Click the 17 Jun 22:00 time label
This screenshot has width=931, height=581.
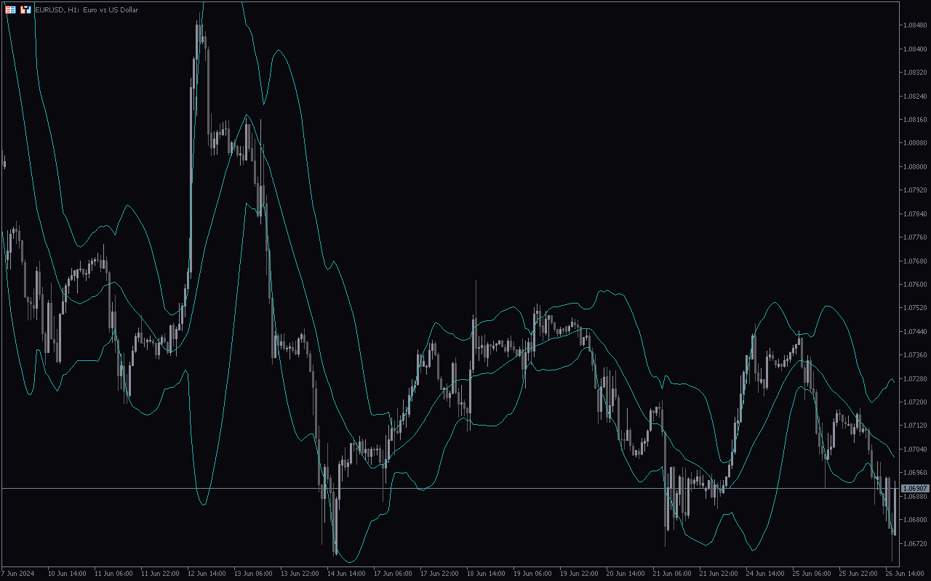(x=439, y=574)
